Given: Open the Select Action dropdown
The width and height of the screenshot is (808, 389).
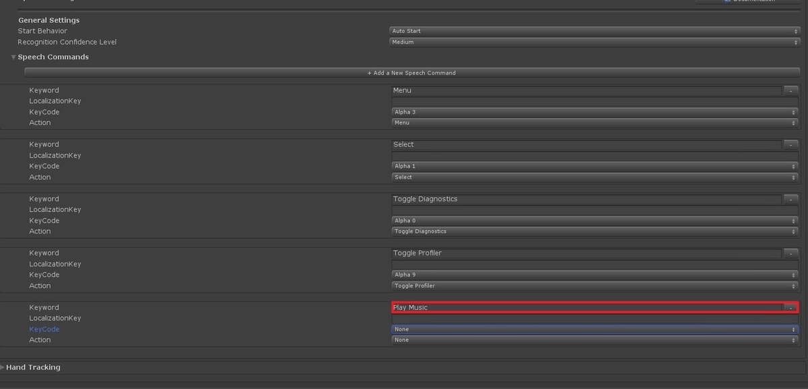Looking at the screenshot, I should (x=595, y=177).
